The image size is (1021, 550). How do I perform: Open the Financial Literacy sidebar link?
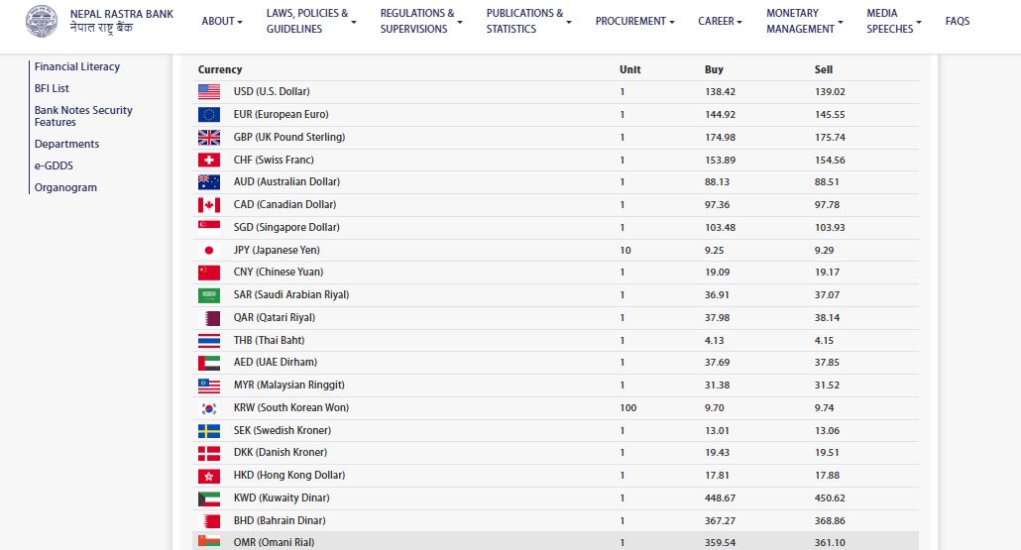tap(77, 66)
